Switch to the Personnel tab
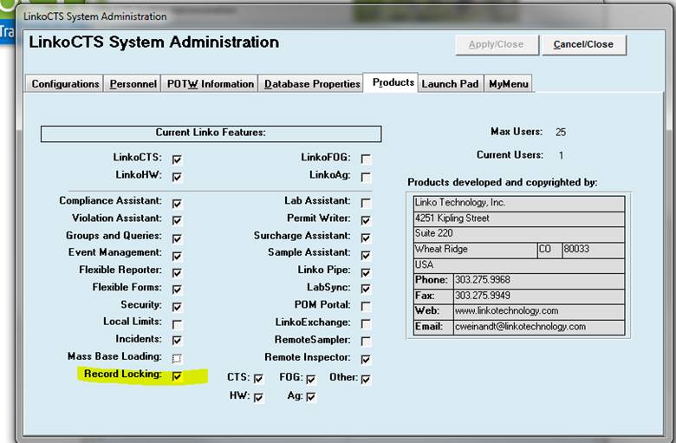This screenshot has width=676, height=443. pyautogui.click(x=133, y=84)
